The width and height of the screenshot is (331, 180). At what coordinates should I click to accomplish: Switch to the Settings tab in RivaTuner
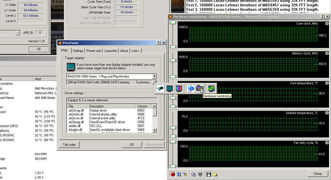pos(78,51)
